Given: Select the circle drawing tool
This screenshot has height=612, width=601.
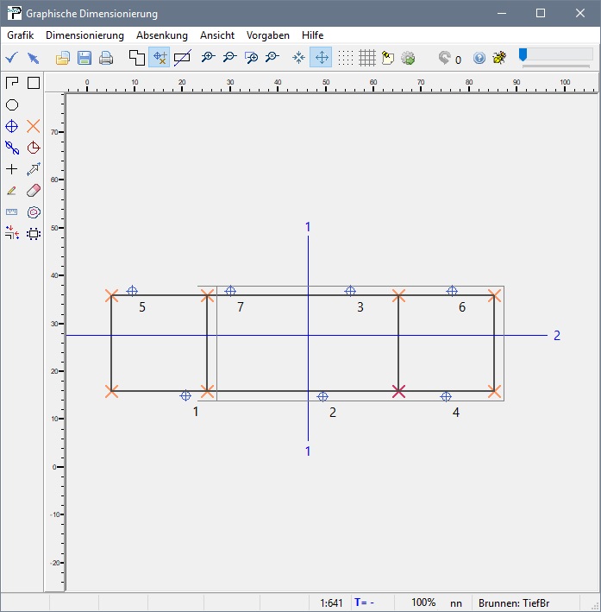Looking at the screenshot, I should (x=12, y=104).
